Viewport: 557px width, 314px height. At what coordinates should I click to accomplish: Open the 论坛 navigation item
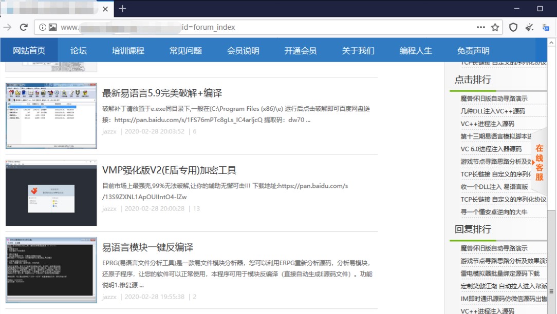[79, 50]
